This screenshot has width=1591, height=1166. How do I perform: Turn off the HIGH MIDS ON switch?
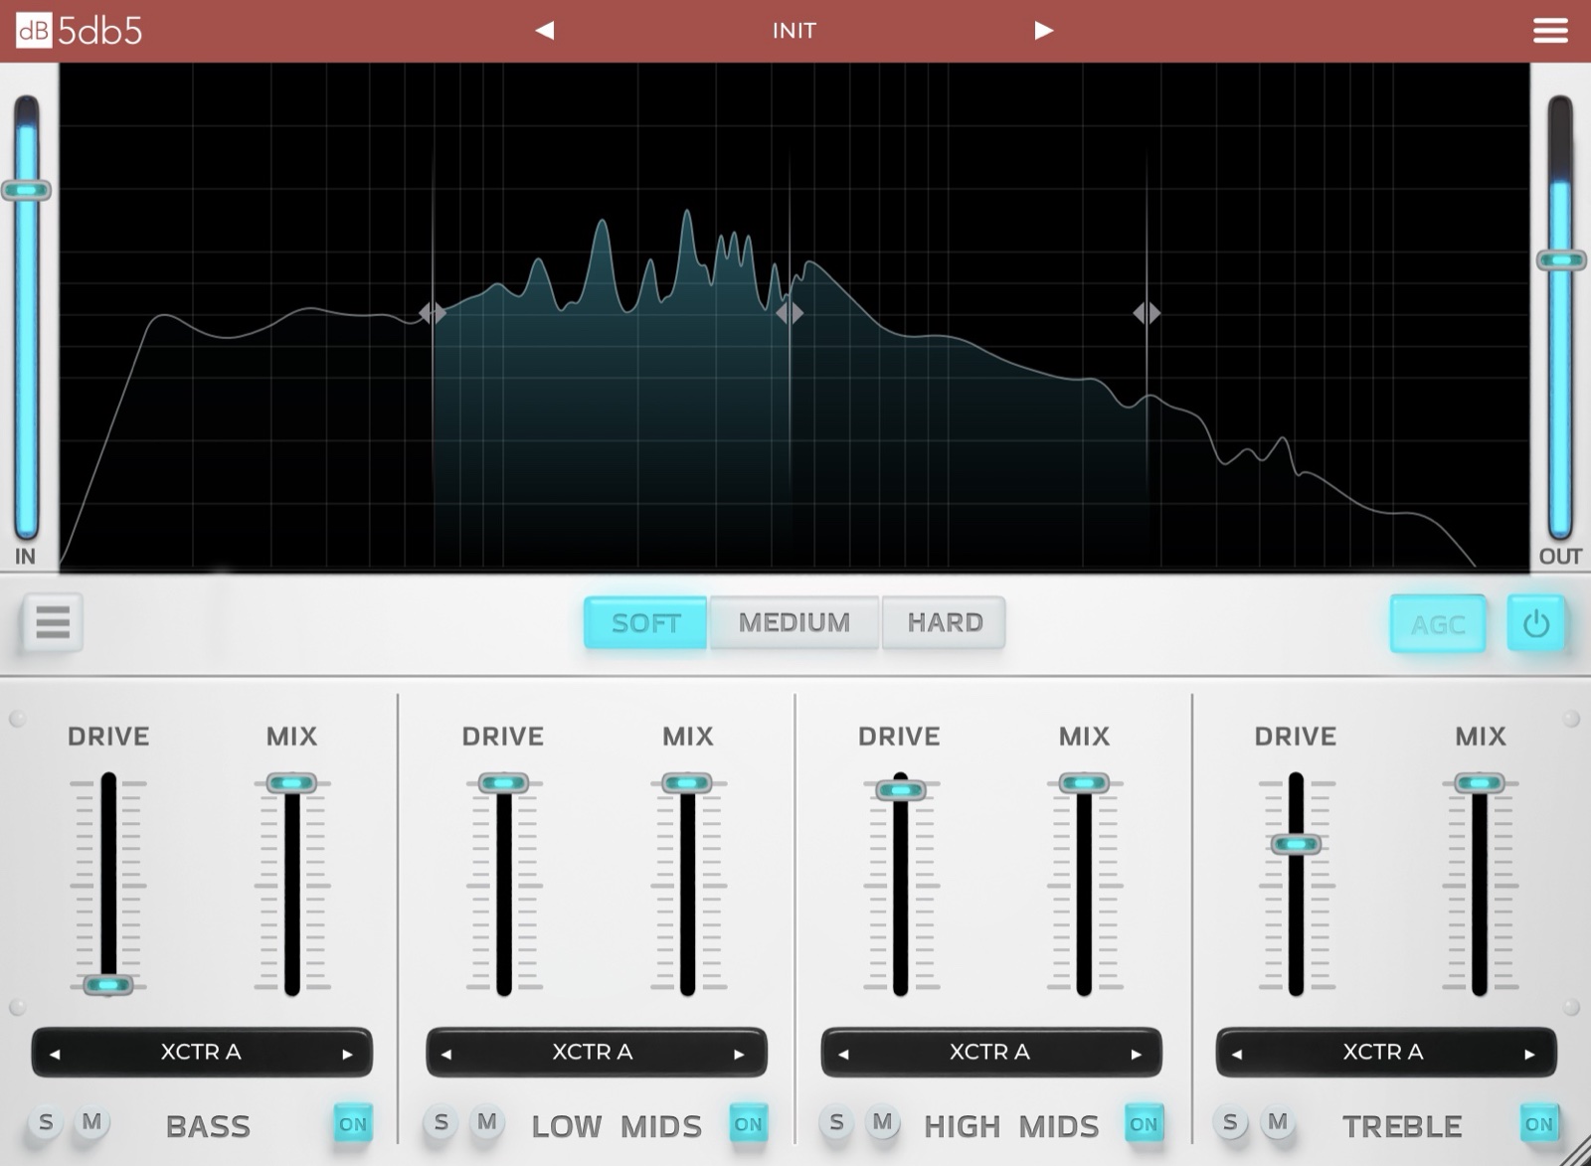pos(1144,1124)
